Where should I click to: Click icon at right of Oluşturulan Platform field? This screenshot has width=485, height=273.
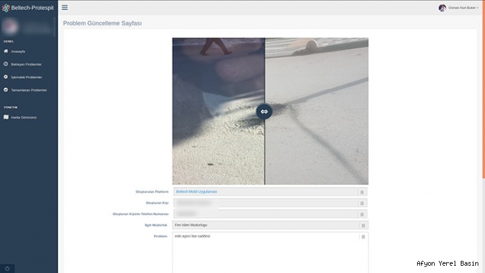click(x=362, y=192)
